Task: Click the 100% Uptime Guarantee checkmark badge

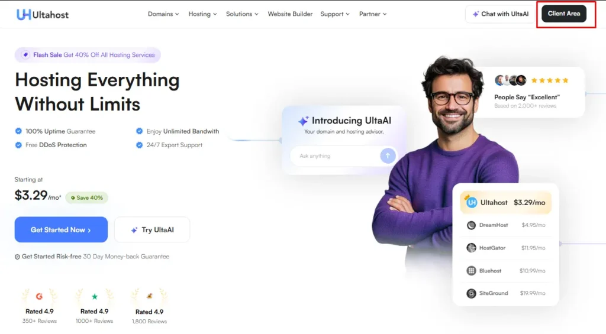Action: click(x=18, y=131)
